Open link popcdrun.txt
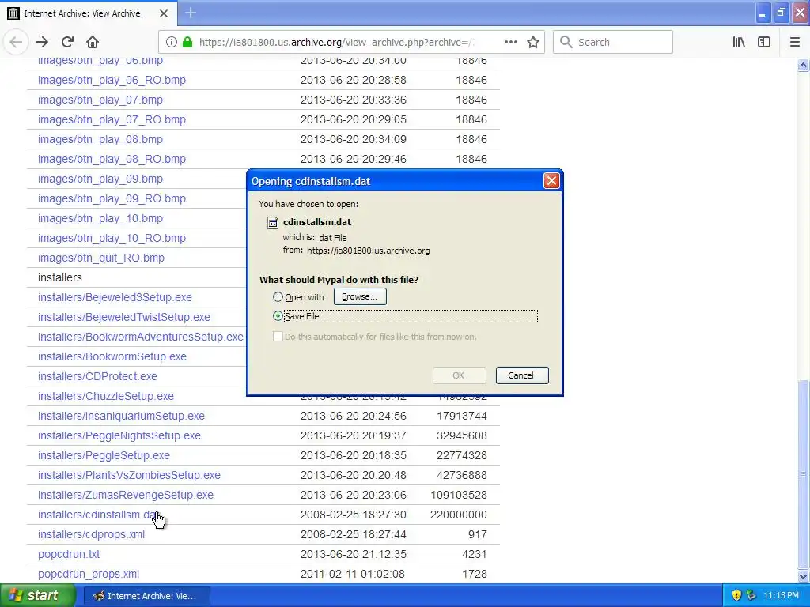 pyautogui.click(x=69, y=554)
